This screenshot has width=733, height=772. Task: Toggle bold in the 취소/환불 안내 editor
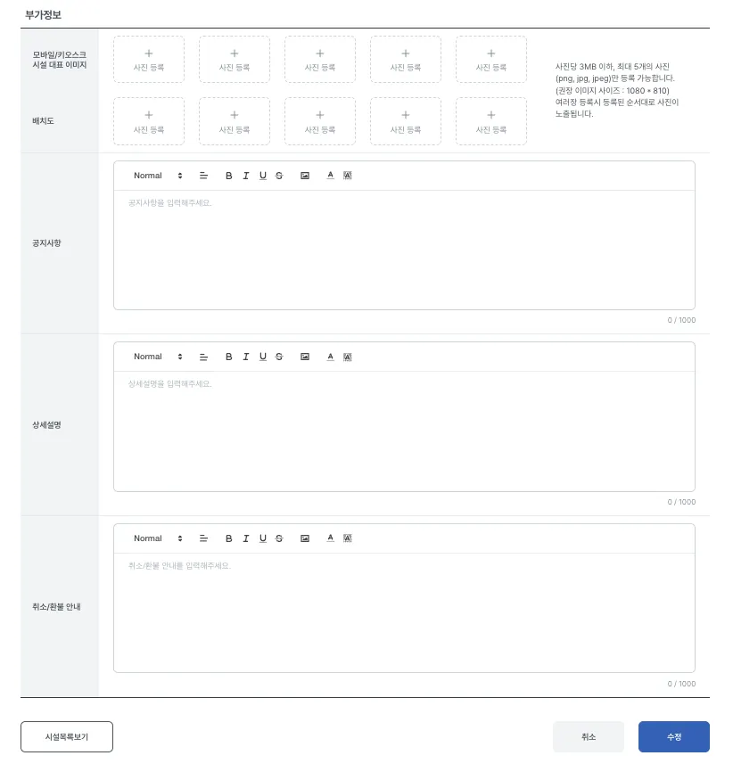pyautogui.click(x=228, y=538)
